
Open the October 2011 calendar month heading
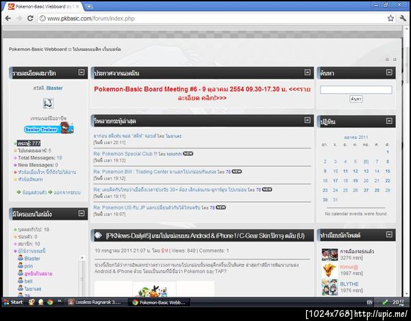[x=356, y=137]
